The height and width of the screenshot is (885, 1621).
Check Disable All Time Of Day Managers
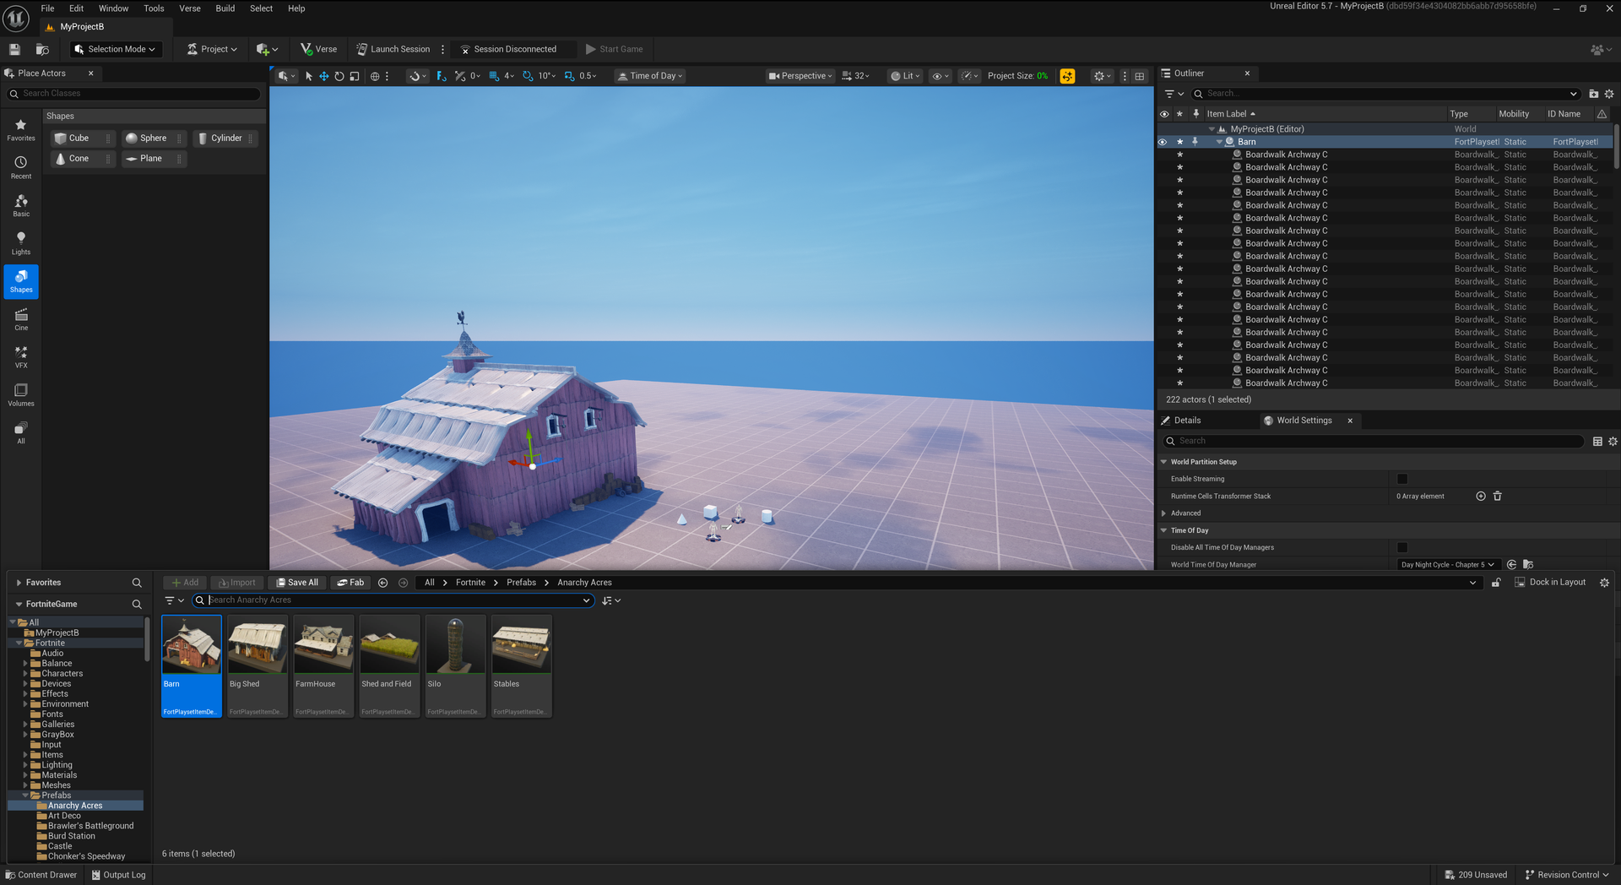1402,547
